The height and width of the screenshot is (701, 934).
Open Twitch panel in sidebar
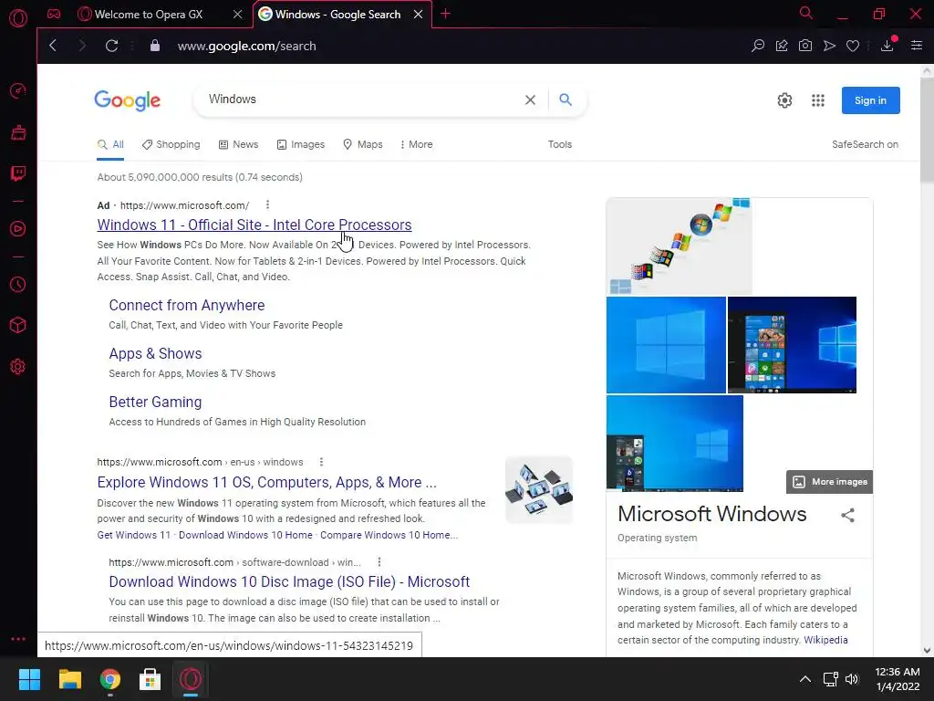click(x=18, y=173)
